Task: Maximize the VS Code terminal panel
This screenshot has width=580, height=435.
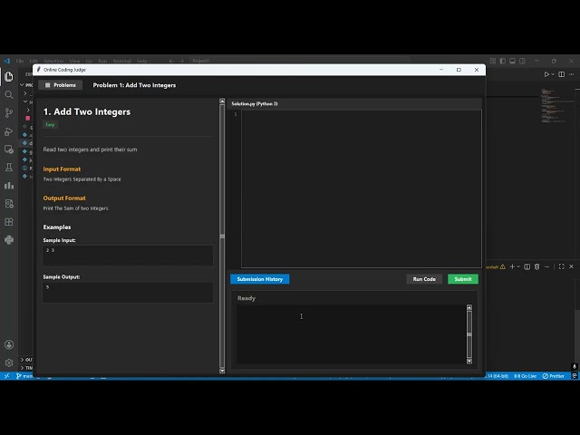Action: pyautogui.click(x=562, y=266)
